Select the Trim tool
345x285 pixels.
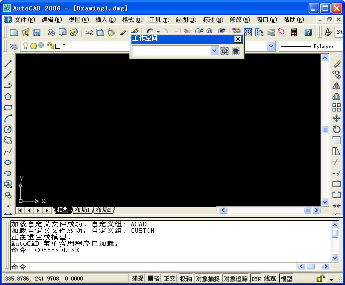(x=337, y=162)
